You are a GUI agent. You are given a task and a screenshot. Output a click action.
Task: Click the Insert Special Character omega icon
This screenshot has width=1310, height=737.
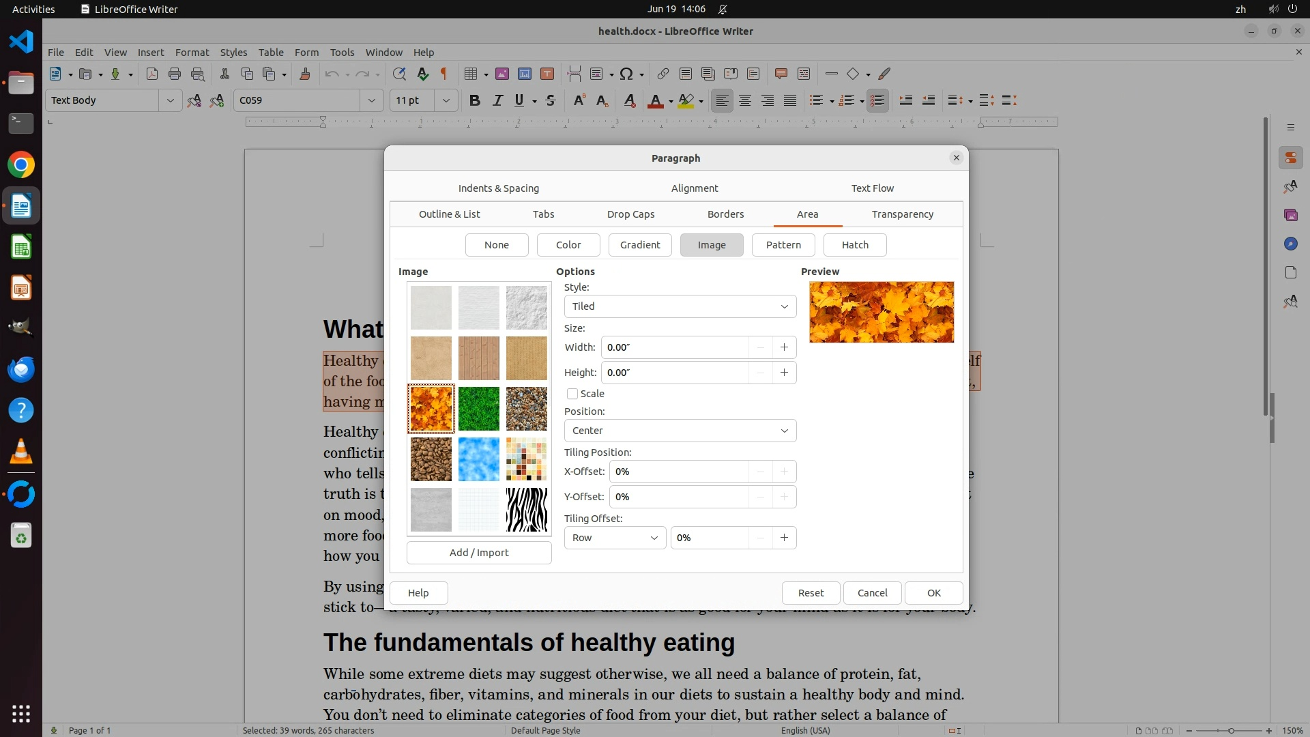pyautogui.click(x=626, y=74)
